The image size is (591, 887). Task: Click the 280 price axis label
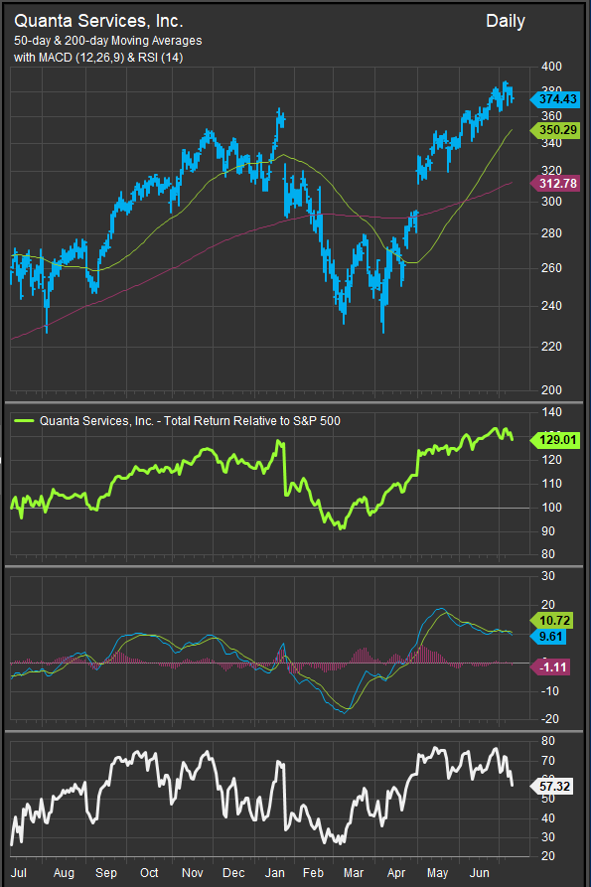551,233
